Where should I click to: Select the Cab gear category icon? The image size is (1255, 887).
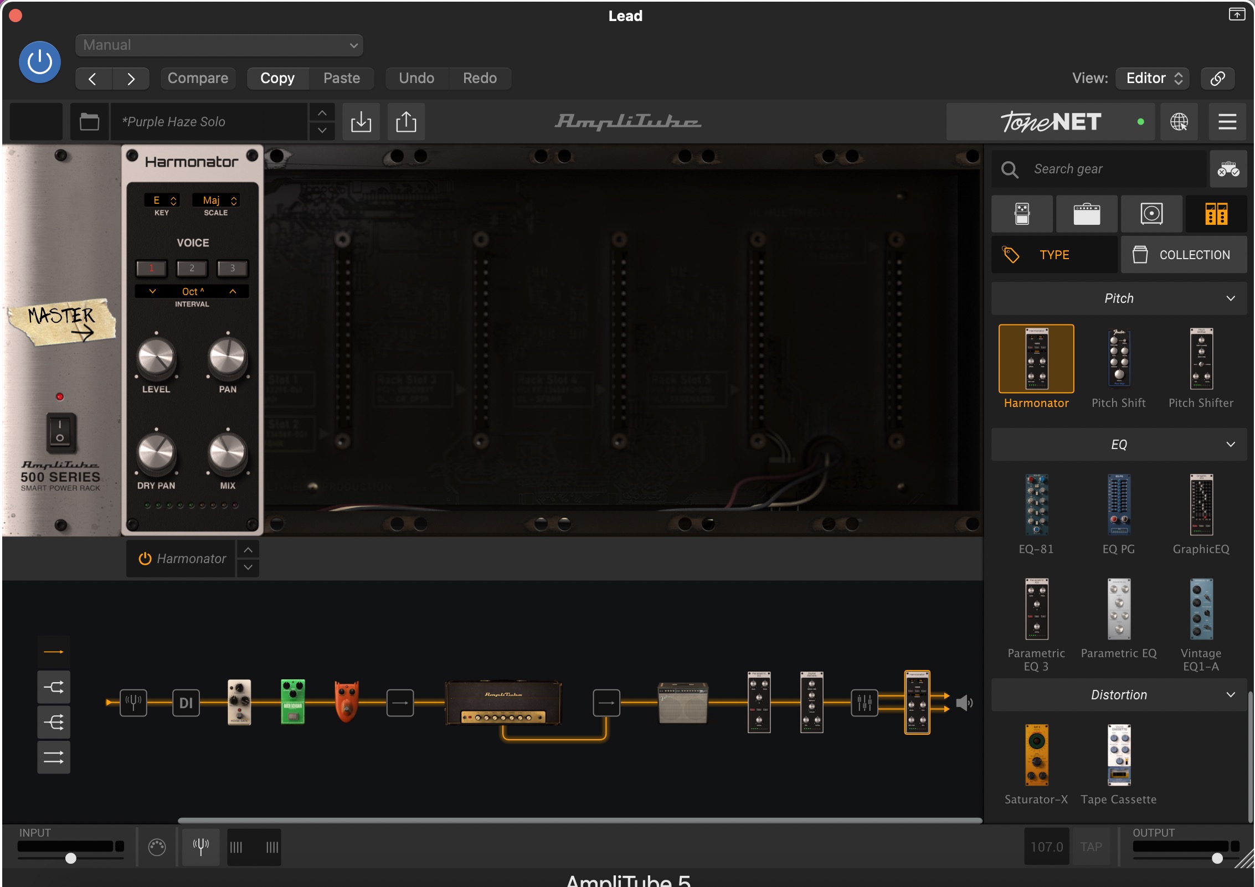point(1151,214)
